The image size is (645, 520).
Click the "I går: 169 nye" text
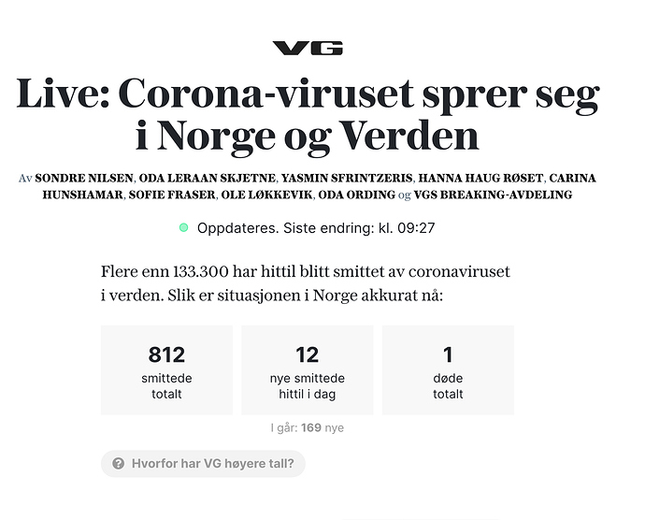click(x=307, y=428)
